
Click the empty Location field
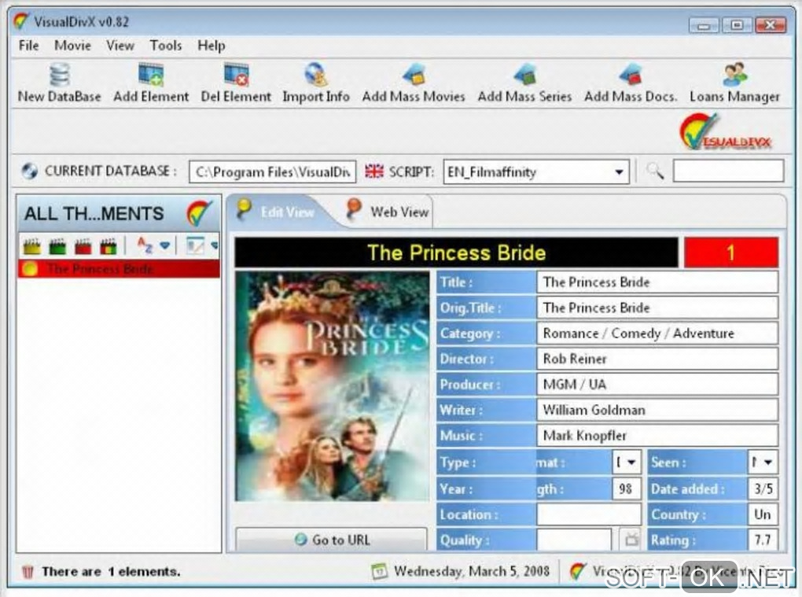(x=589, y=514)
